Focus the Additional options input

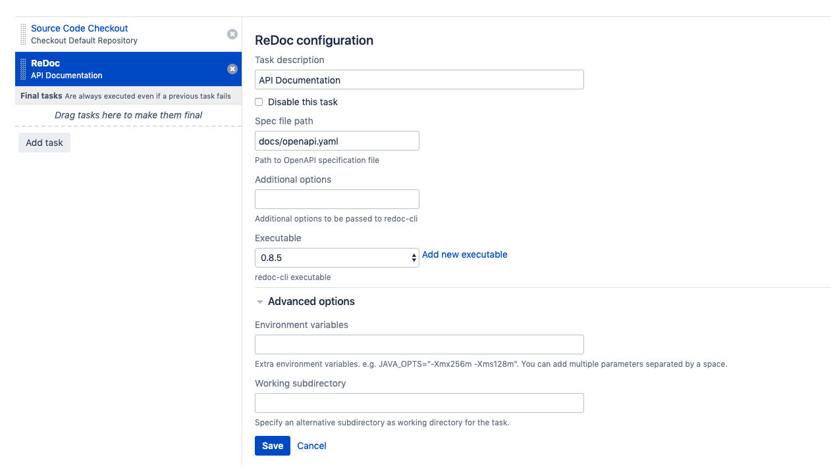tap(336, 199)
